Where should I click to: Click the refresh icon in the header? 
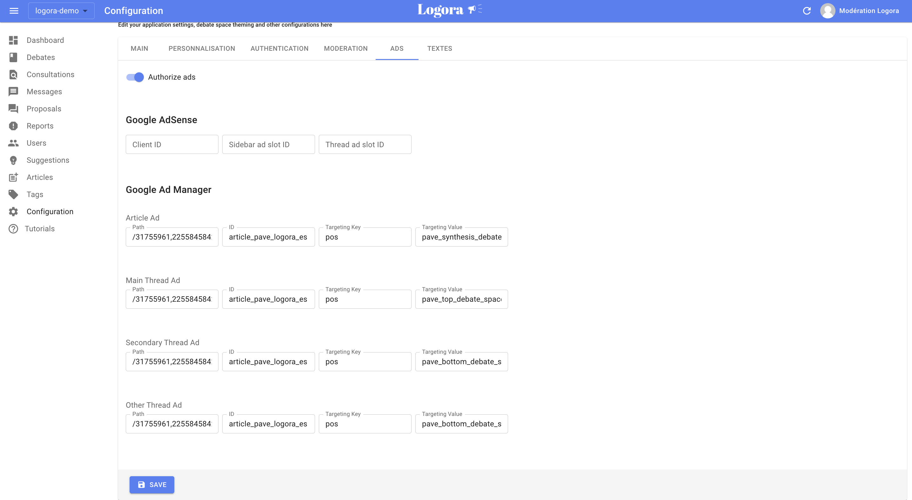point(807,10)
